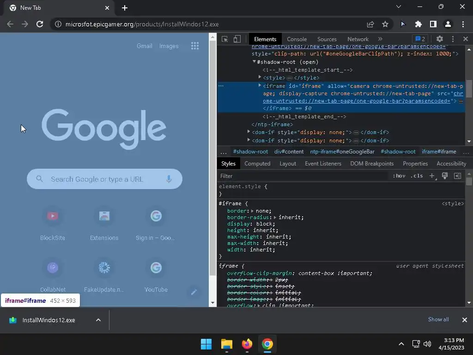This screenshot has width=473, height=355.
Task: Select the Elements tab
Action: coord(265,39)
